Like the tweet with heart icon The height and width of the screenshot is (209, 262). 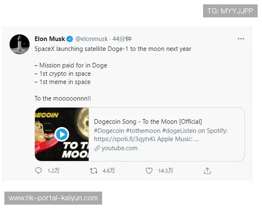(x=149, y=171)
